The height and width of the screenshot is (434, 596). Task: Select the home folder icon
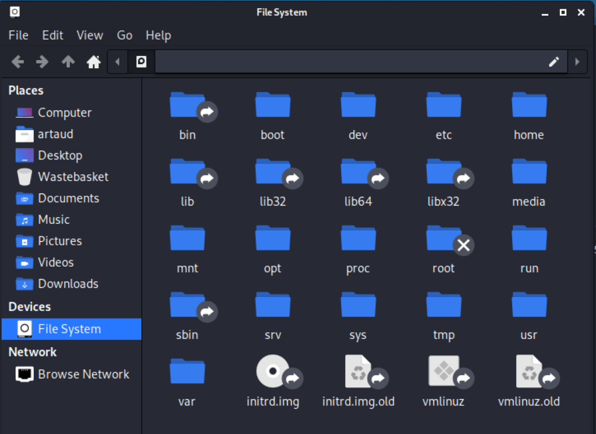pos(529,105)
